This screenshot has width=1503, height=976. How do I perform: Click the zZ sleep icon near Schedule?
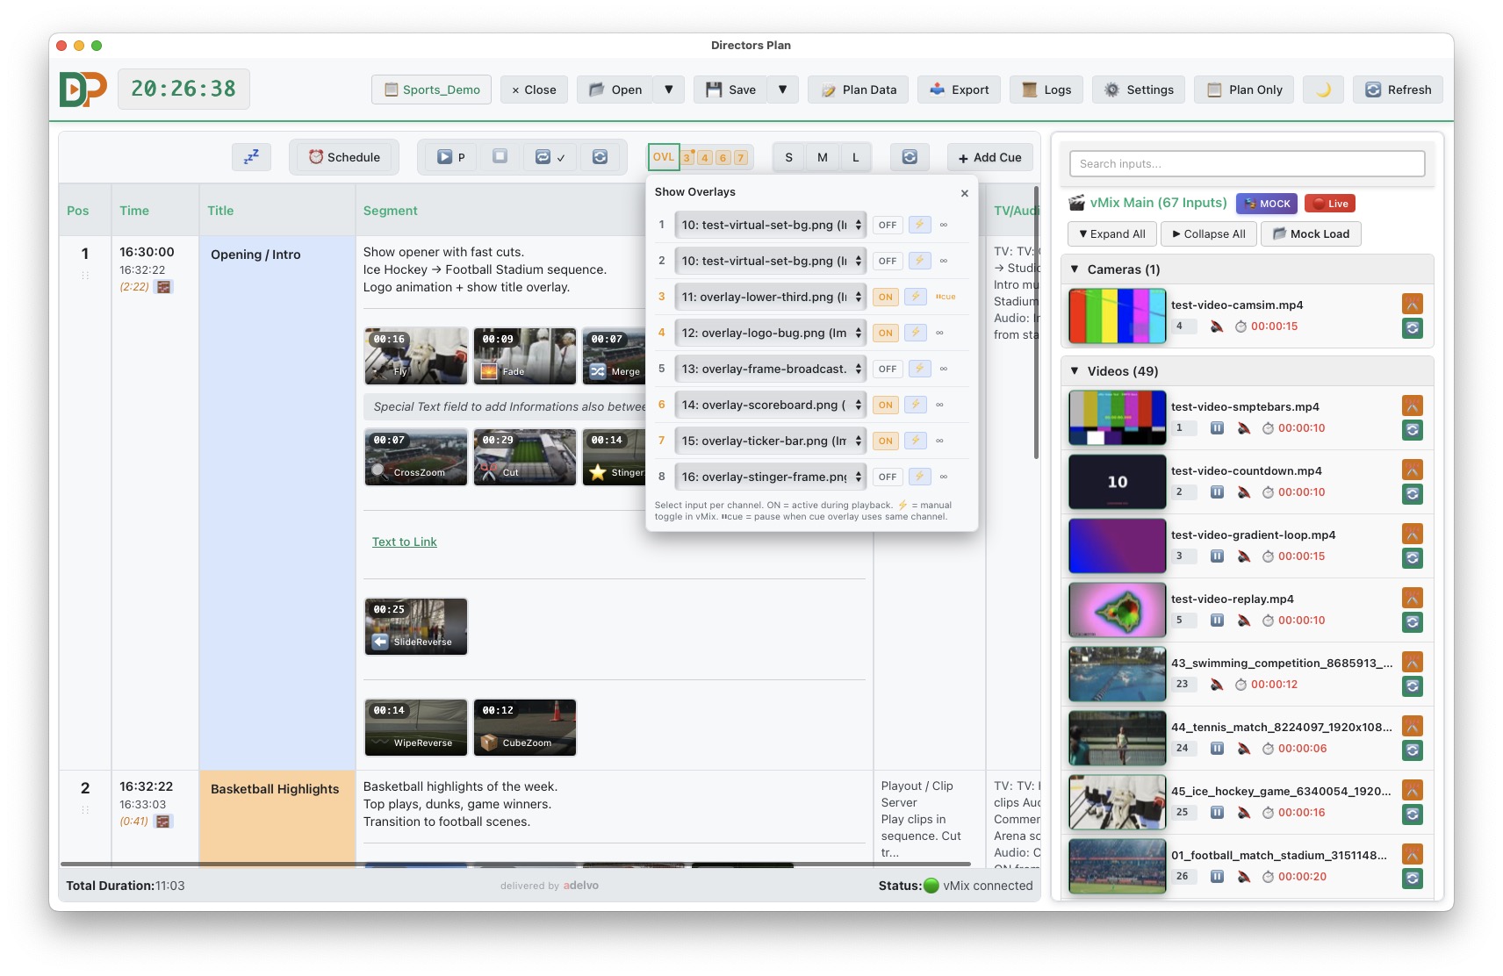click(x=252, y=157)
